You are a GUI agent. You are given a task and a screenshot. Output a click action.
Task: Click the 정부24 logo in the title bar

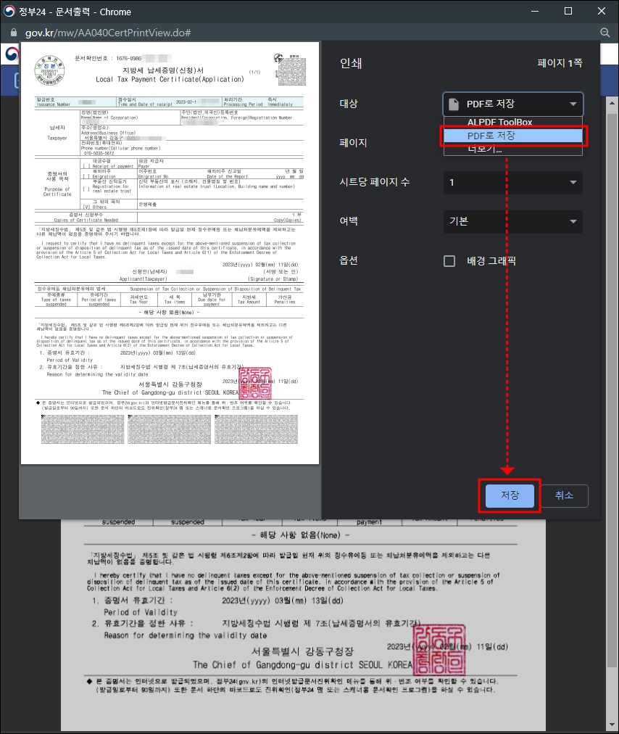point(10,11)
